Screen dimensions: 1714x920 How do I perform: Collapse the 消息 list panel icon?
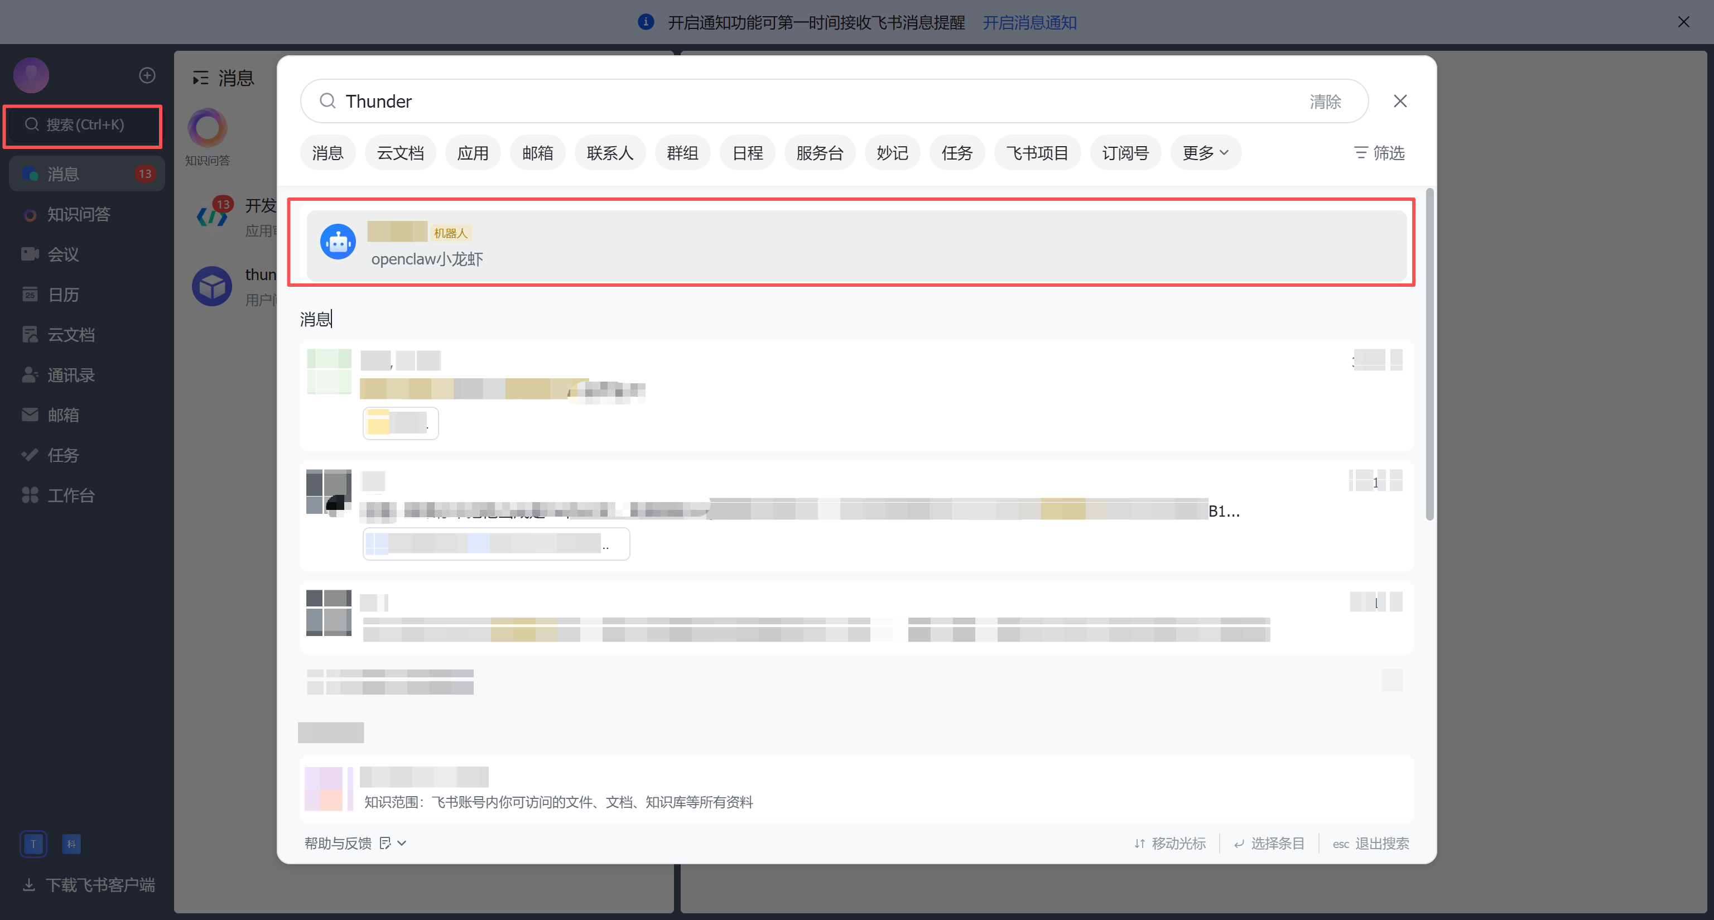[200, 78]
